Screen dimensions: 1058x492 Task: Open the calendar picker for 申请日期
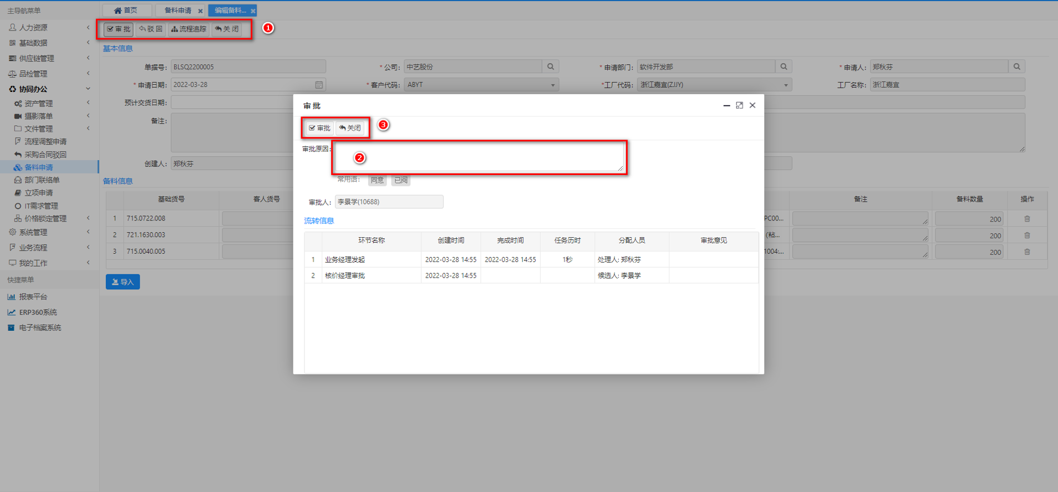coord(319,85)
